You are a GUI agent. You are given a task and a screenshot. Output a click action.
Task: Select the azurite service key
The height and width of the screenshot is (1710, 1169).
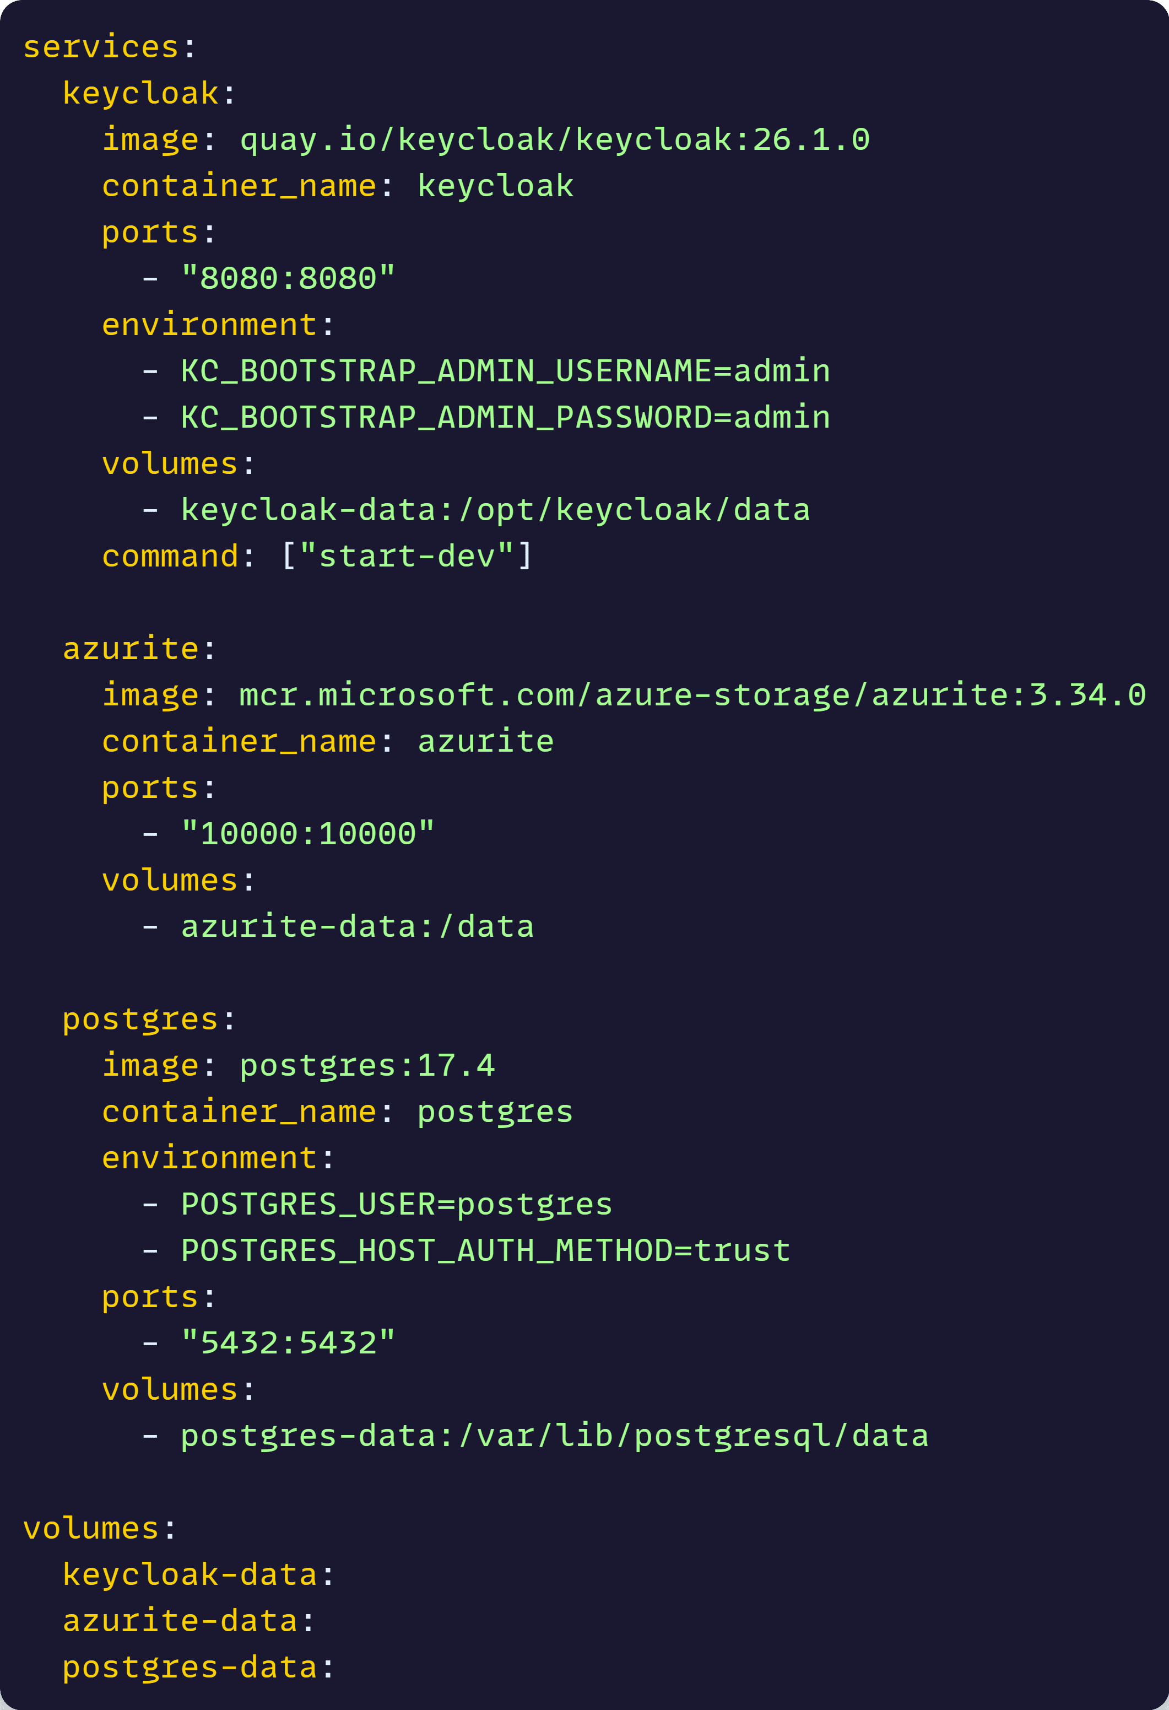pyautogui.click(x=131, y=649)
